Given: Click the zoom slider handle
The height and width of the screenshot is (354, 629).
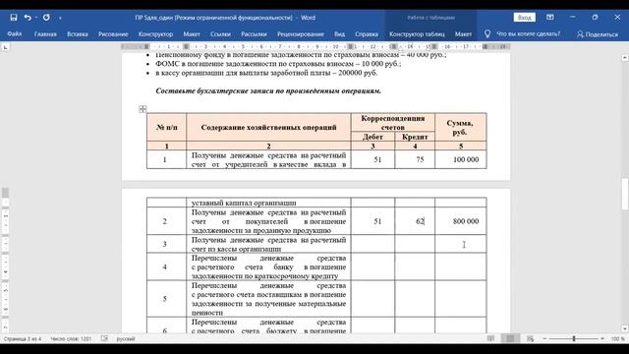Looking at the screenshot, I should [574, 338].
